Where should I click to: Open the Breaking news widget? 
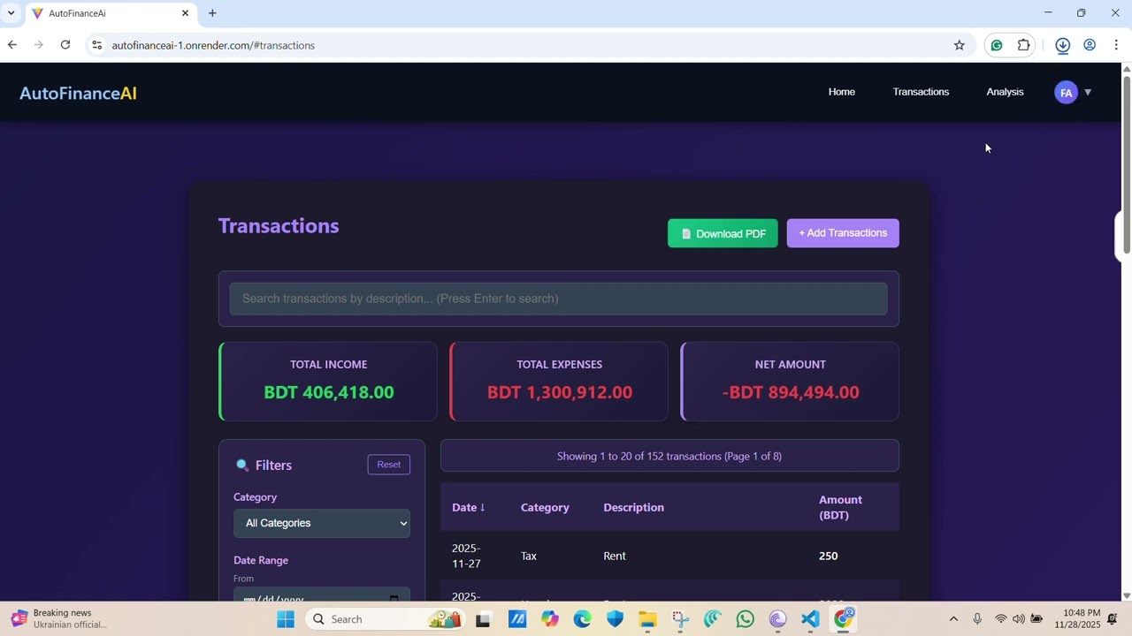click(x=60, y=618)
